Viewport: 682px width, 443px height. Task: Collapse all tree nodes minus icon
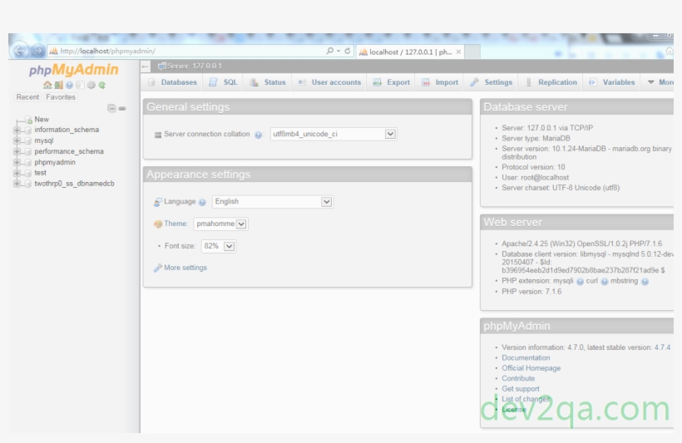(x=111, y=108)
